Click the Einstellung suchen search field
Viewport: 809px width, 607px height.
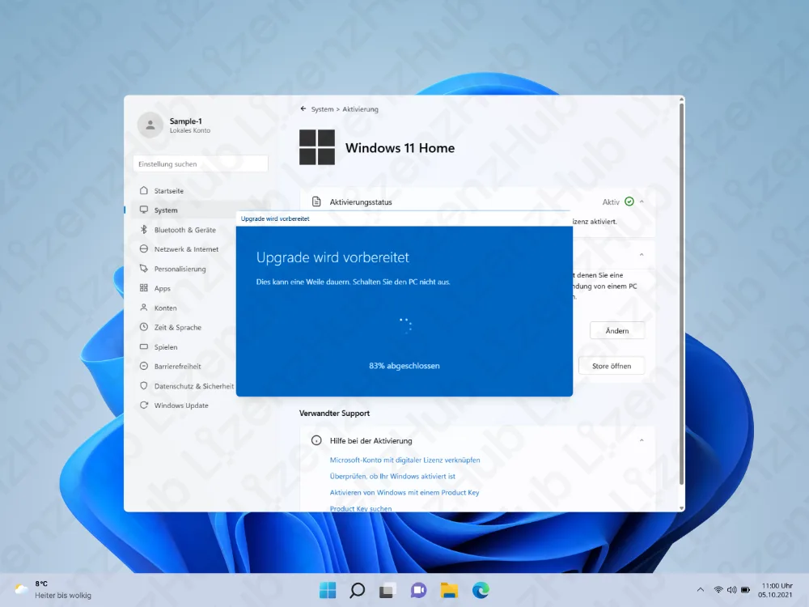[200, 163]
